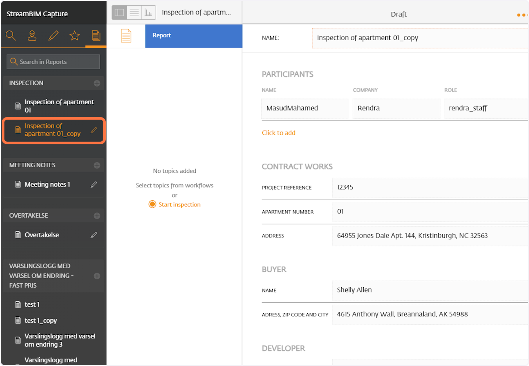This screenshot has height=366, width=529.
Task: Click document icon of test 1
Action: coord(18,304)
